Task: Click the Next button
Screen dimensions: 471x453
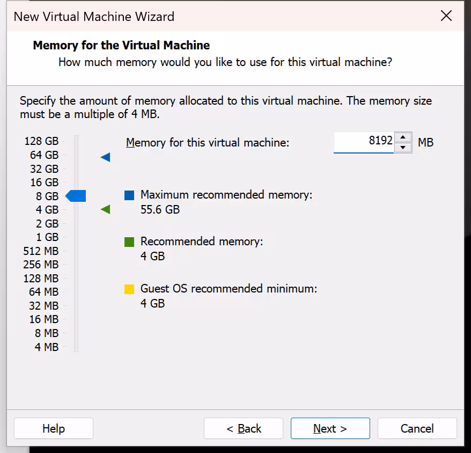Action: pos(330,428)
